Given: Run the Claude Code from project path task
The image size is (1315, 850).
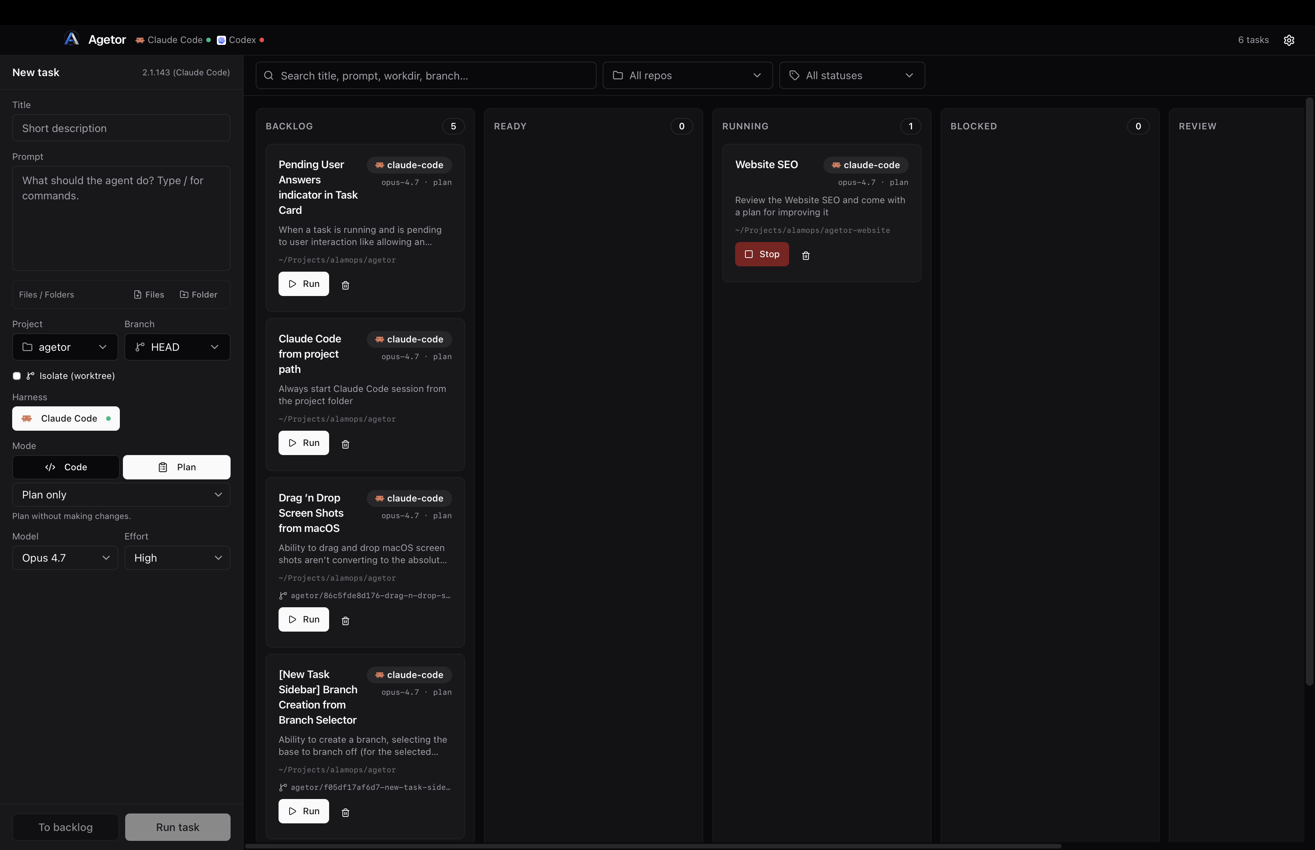Looking at the screenshot, I should tap(304, 443).
